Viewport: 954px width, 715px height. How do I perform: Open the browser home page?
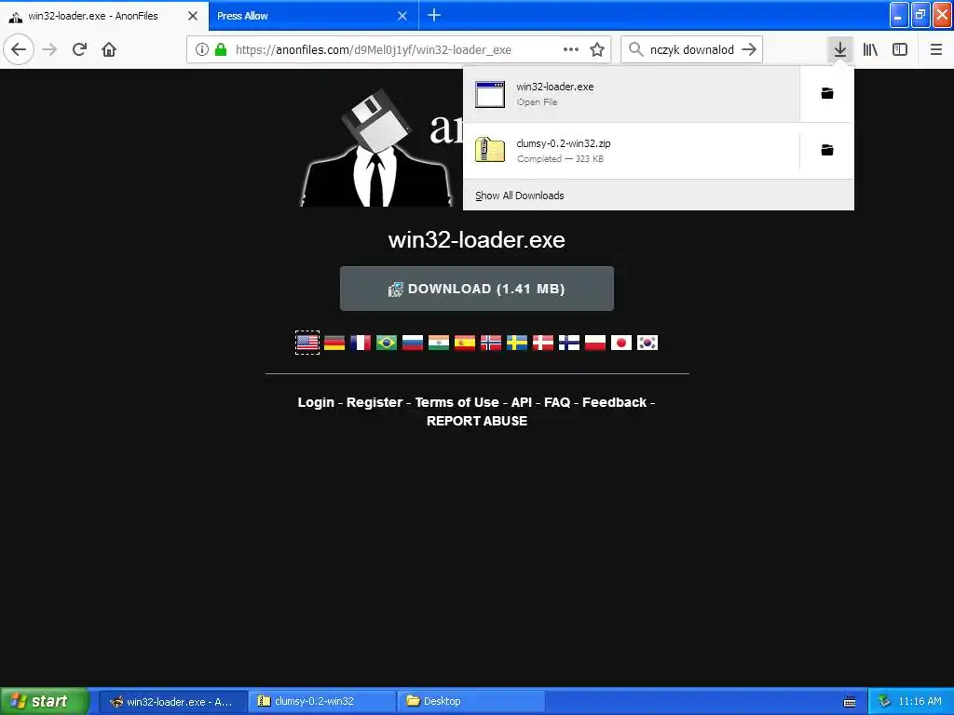point(109,49)
